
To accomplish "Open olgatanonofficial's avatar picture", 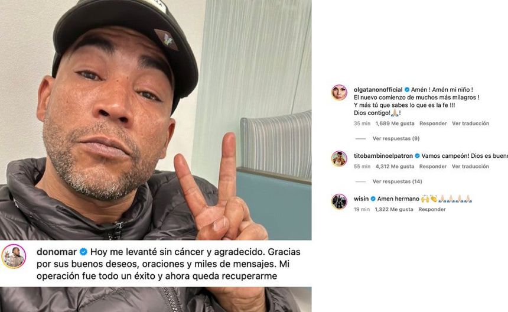I will (x=339, y=93).
